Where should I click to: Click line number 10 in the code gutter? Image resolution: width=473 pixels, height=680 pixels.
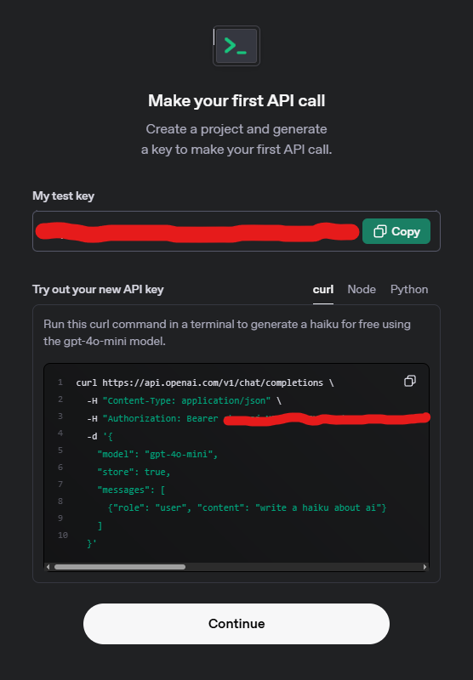click(62, 535)
